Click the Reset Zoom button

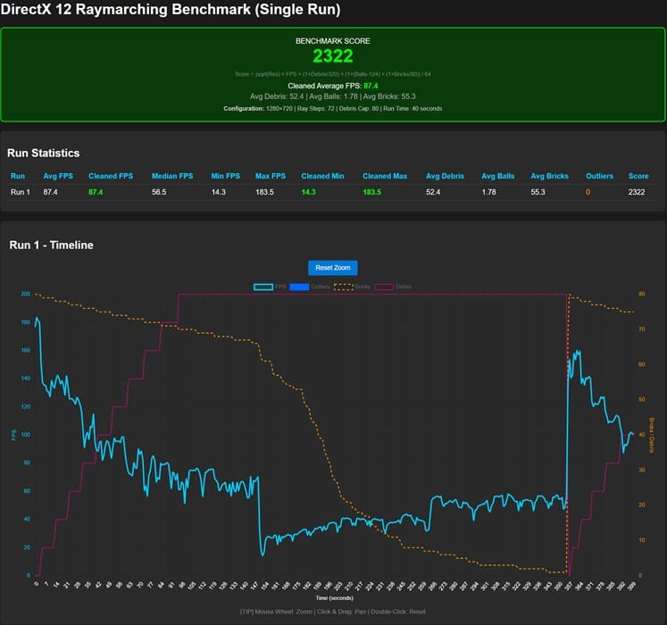coord(333,268)
